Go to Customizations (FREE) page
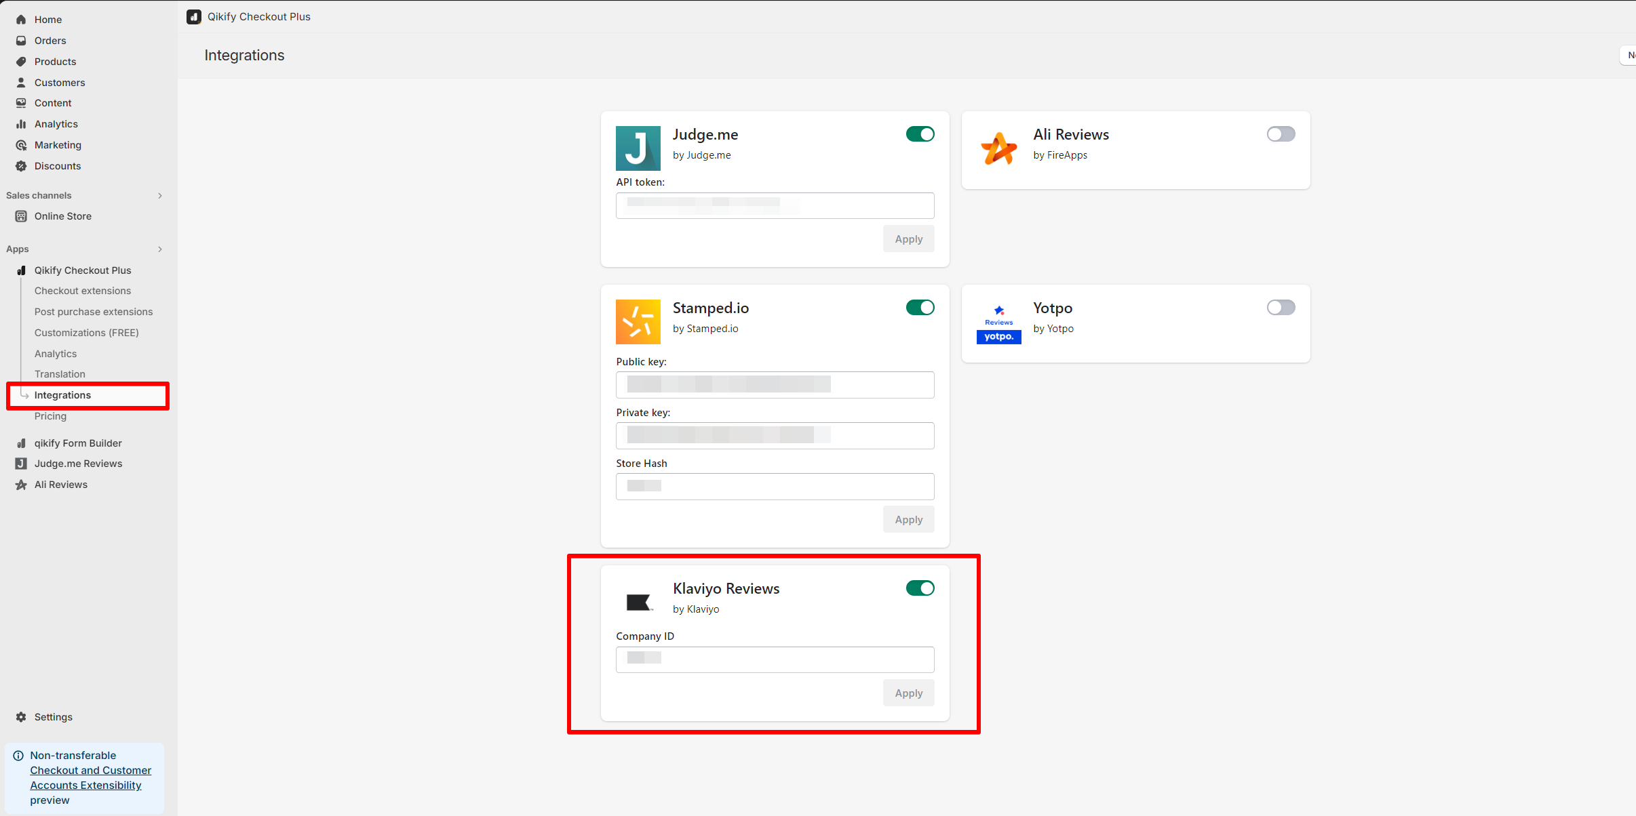The image size is (1636, 816). 87,333
